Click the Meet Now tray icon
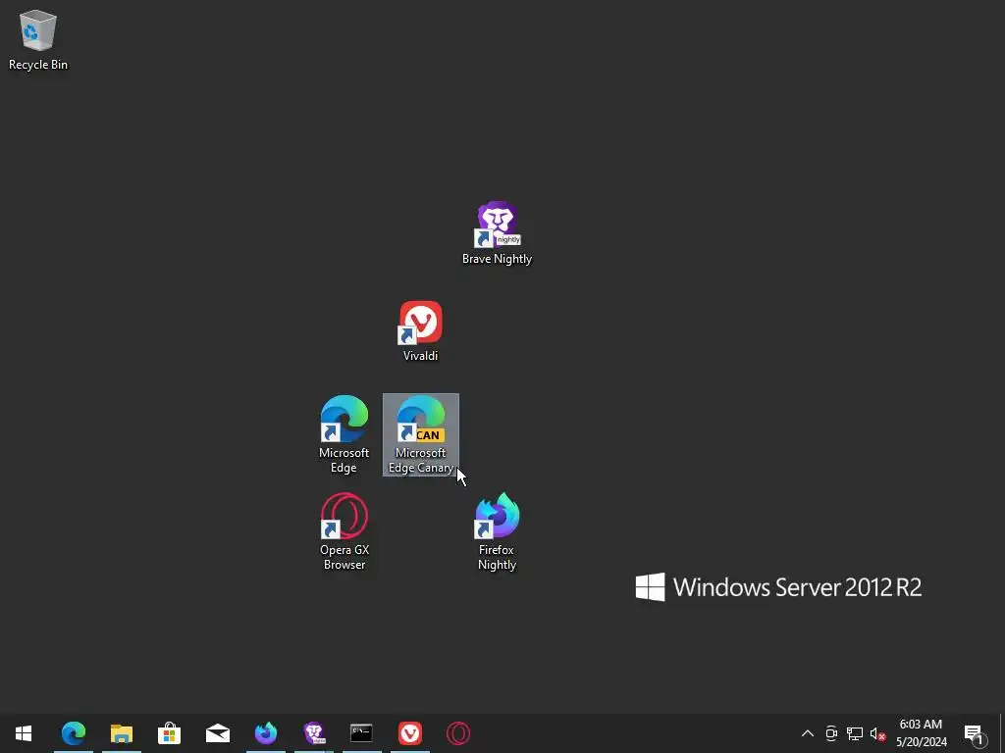 (831, 733)
